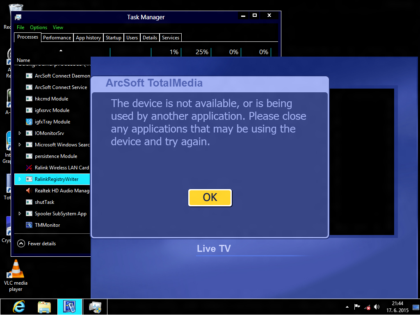Expand the RalinkRegistryWriter process
The height and width of the screenshot is (315, 420).
[x=20, y=179]
